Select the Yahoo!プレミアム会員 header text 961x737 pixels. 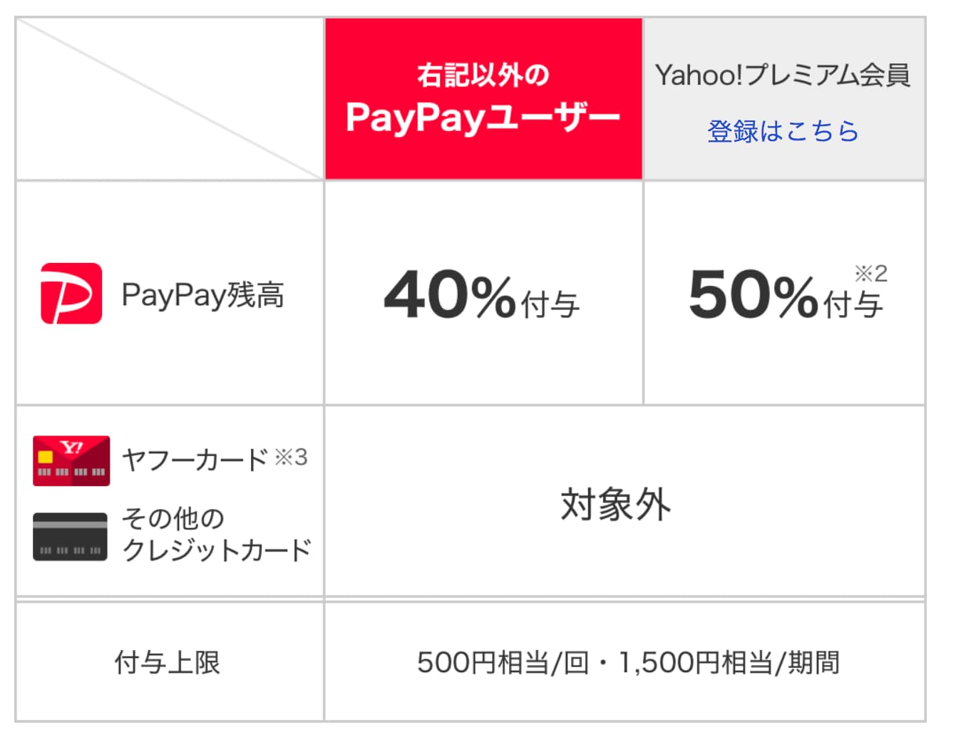coord(783,75)
